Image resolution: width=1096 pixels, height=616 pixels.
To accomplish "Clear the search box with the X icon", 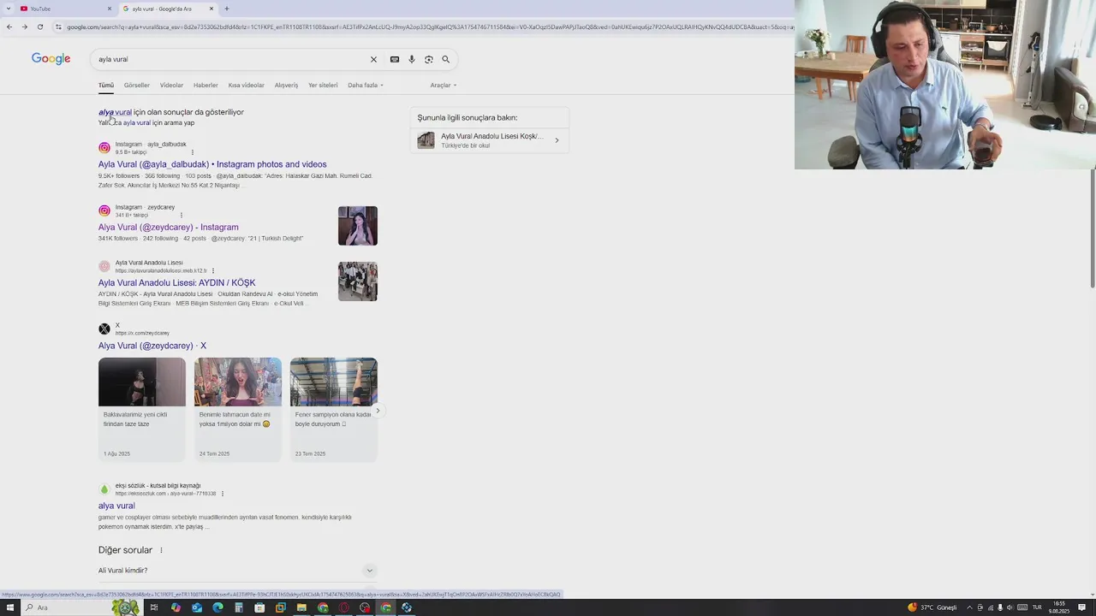I will tap(373, 59).
